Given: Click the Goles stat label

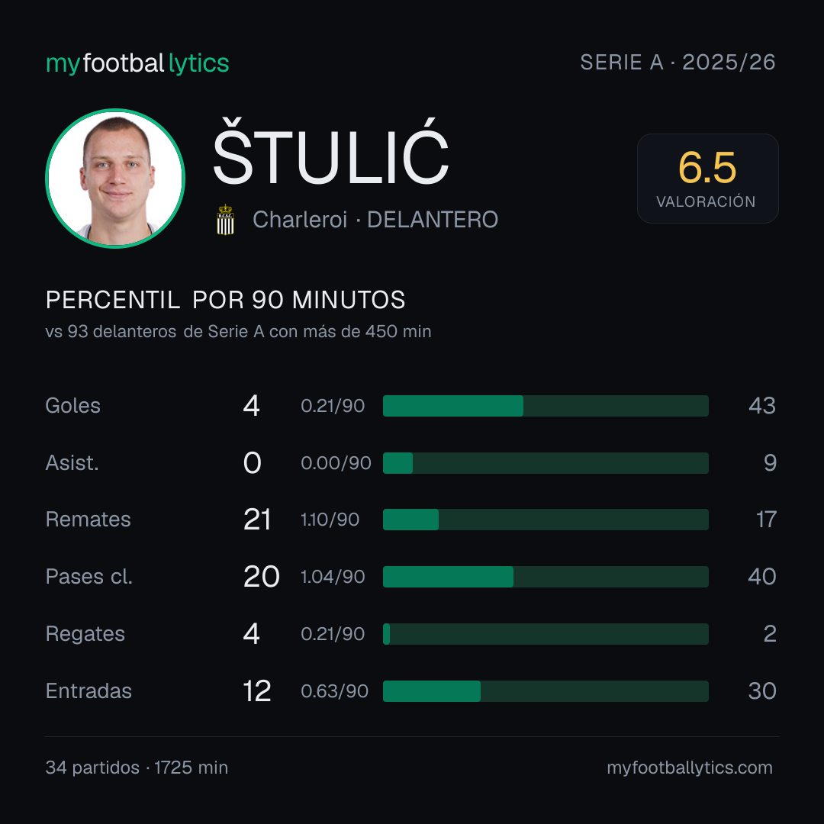Looking at the screenshot, I should point(73,406).
